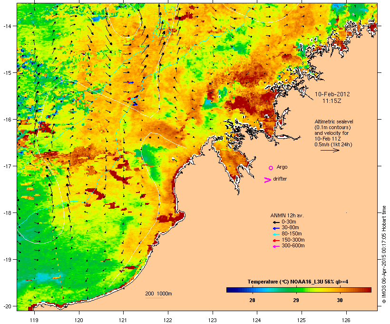The width and height of the screenshot is (390, 324).
Task: Click the blue 30-80m legend arrow
Action: pos(276,228)
